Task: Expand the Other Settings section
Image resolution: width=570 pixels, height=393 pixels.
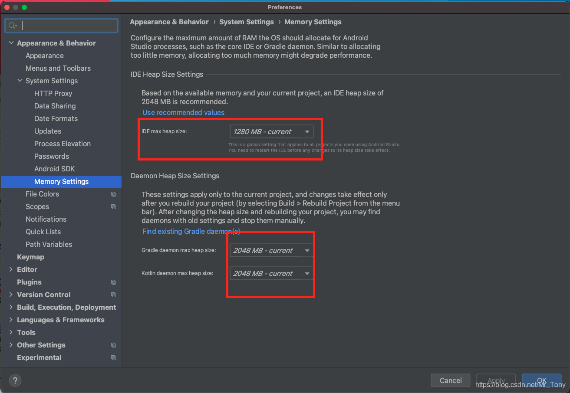Action: pyautogui.click(x=11, y=345)
